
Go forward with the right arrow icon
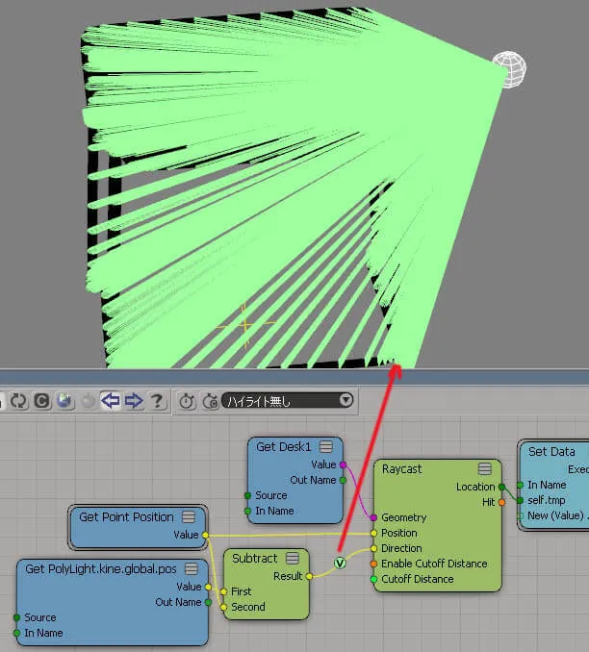[134, 401]
